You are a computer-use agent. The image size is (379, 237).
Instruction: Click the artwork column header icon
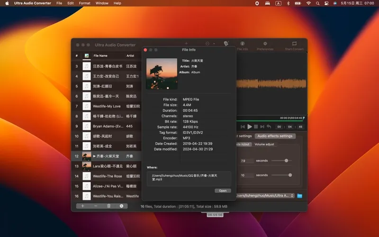(87, 55)
